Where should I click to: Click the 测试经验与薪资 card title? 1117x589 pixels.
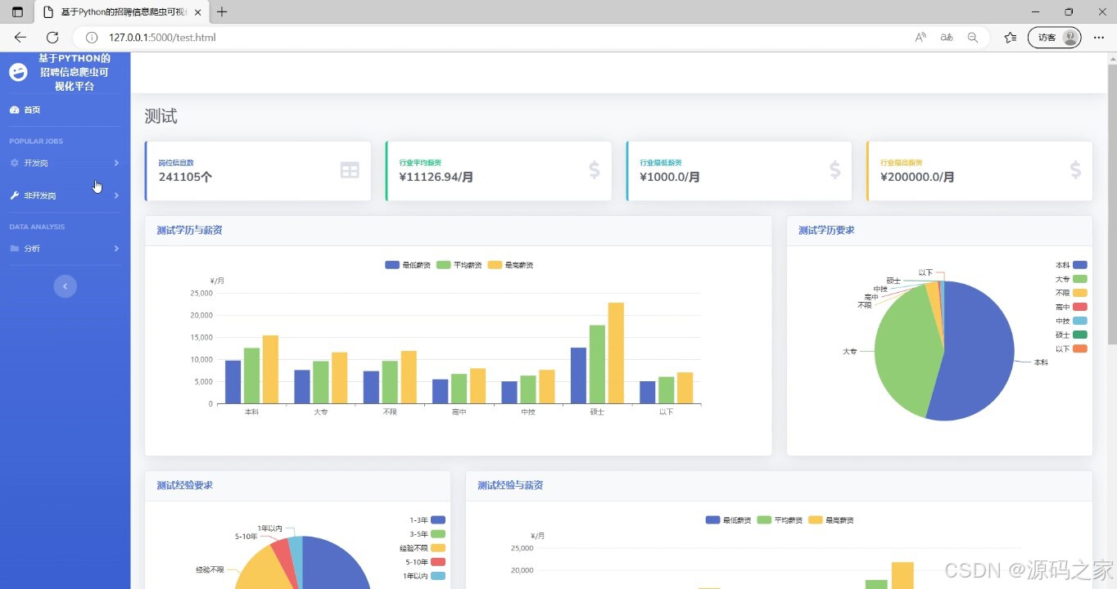(510, 485)
